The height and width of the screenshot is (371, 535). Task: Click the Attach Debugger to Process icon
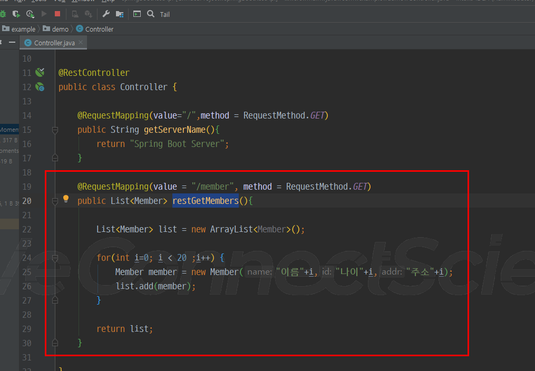point(75,14)
